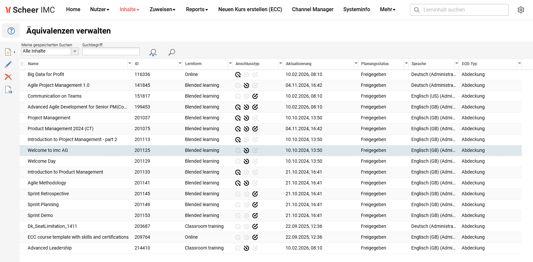The image size is (533, 262).
Task: Click second Anschlusstyp icon in Welcome Day row
Action: 246,161
